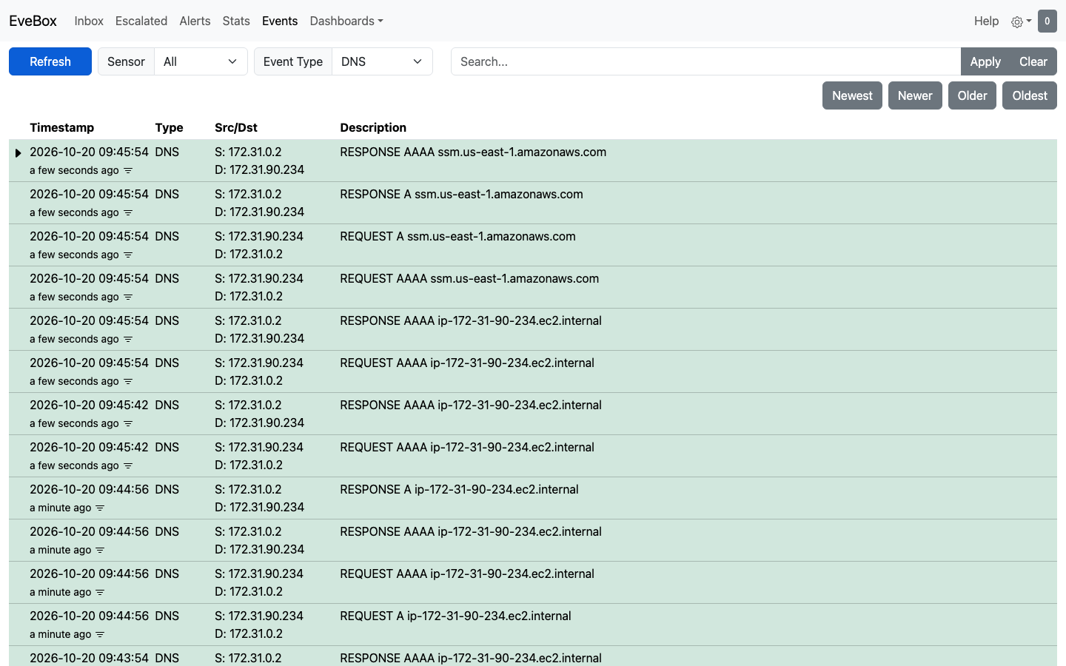Open the Event Type dropdown set to DNS
The height and width of the screenshot is (666, 1066).
(382, 61)
